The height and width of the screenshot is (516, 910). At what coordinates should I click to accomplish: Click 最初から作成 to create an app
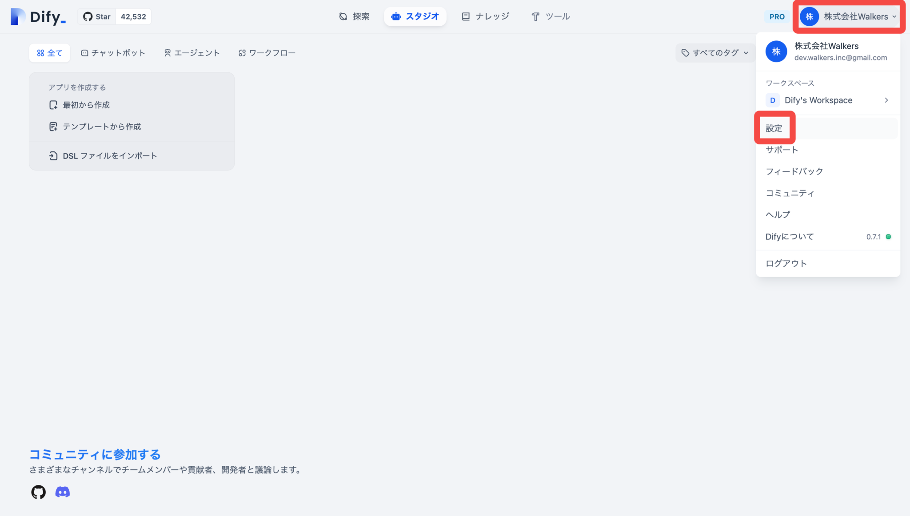pyautogui.click(x=85, y=105)
